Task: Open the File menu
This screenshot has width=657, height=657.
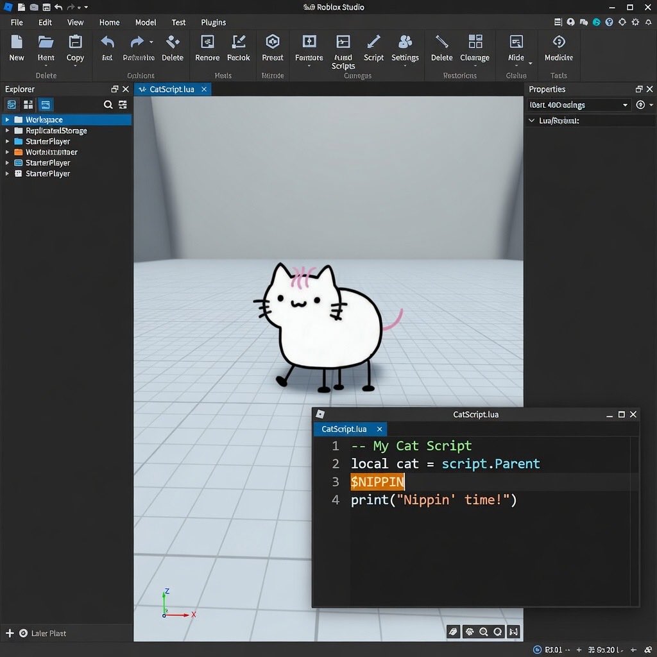Action: [17, 22]
